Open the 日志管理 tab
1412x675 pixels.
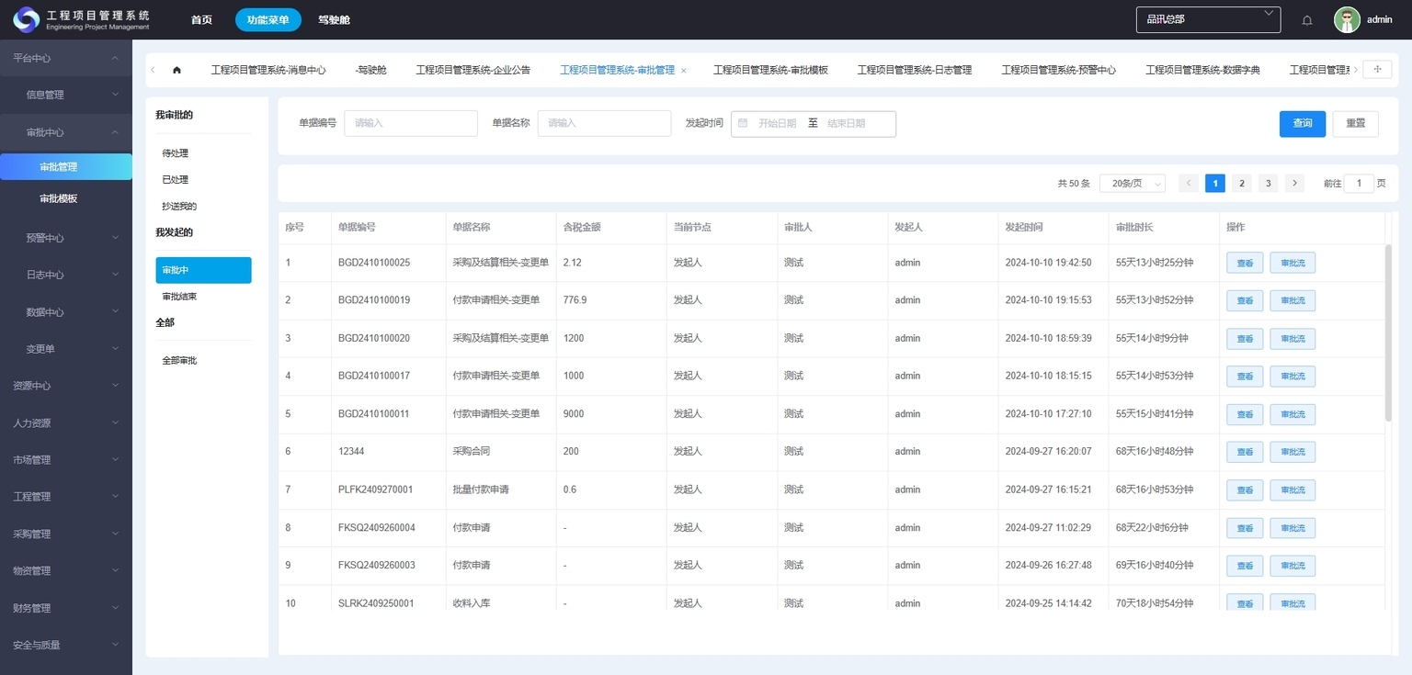[x=914, y=70]
